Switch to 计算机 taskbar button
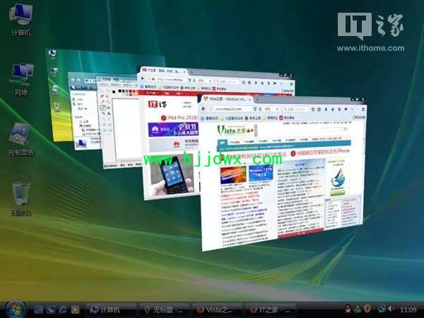 pyautogui.click(x=110, y=310)
